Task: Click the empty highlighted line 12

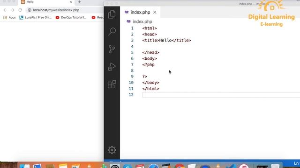Action: coord(221,95)
